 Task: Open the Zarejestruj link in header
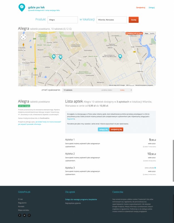coord(141,8)
